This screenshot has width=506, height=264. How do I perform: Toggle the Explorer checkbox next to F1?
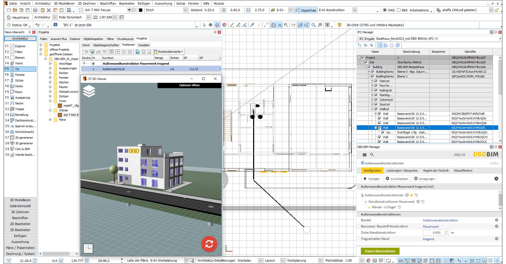(x=12, y=46)
